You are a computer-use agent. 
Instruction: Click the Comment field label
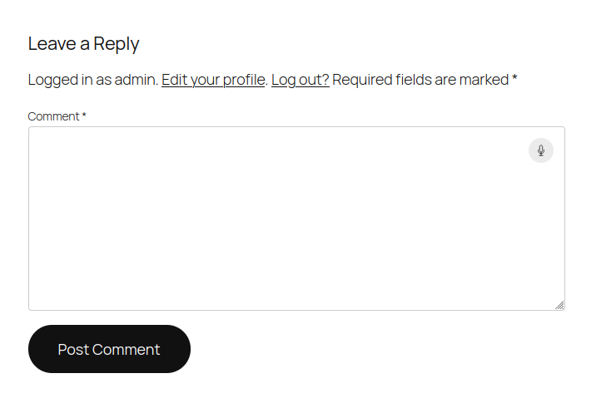click(x=53, y=116)
